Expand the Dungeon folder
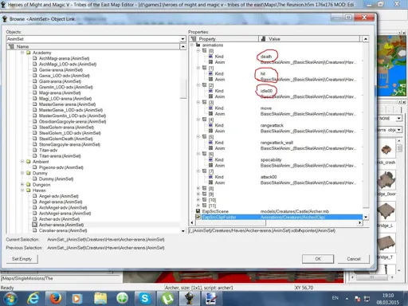408x306 pixels. coord(22,184)
